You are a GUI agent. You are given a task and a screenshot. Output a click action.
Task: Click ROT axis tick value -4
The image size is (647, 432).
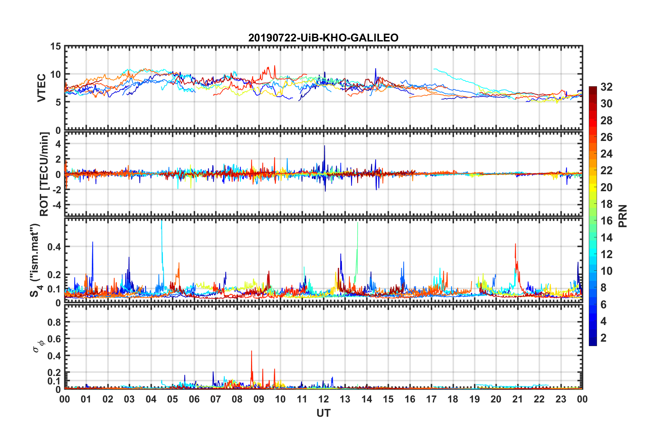(x=56, y=205)
